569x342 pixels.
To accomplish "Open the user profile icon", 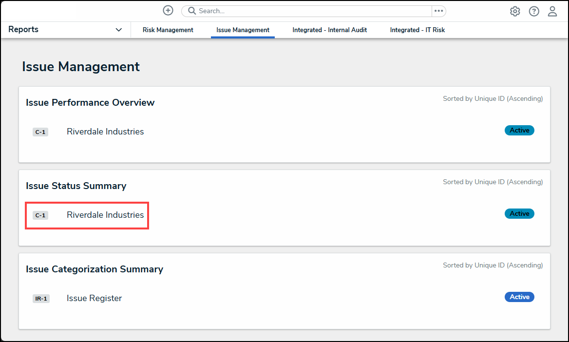I will pyautogui.click(x=552, y=11).
